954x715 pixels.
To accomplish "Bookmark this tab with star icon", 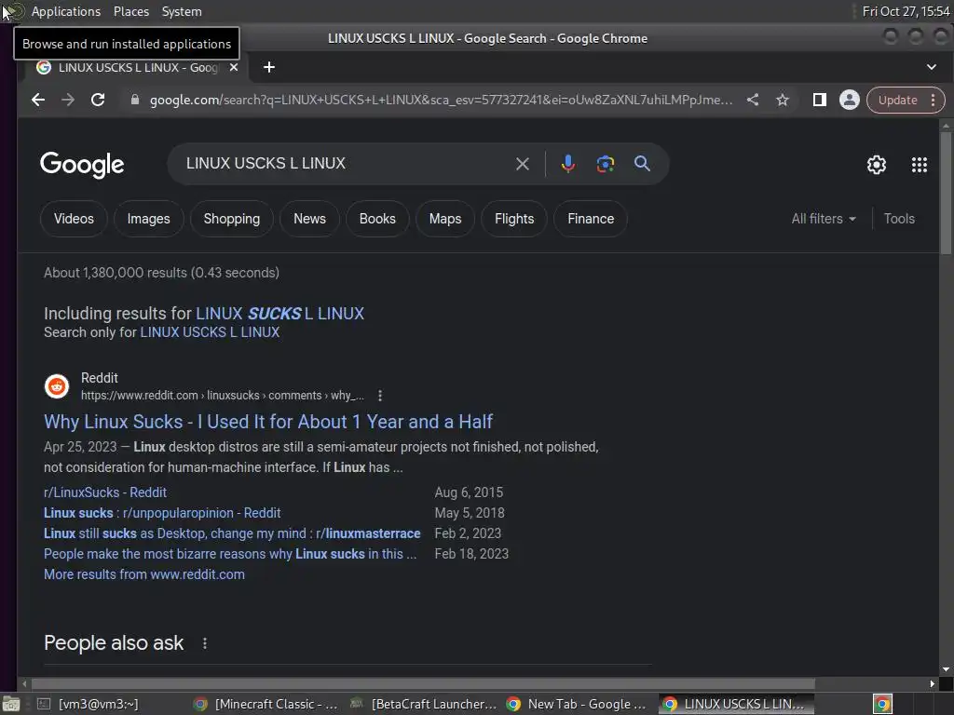I will (x=783, y=100).
